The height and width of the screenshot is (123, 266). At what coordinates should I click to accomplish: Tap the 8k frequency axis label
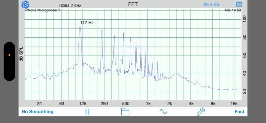point(213,104)
